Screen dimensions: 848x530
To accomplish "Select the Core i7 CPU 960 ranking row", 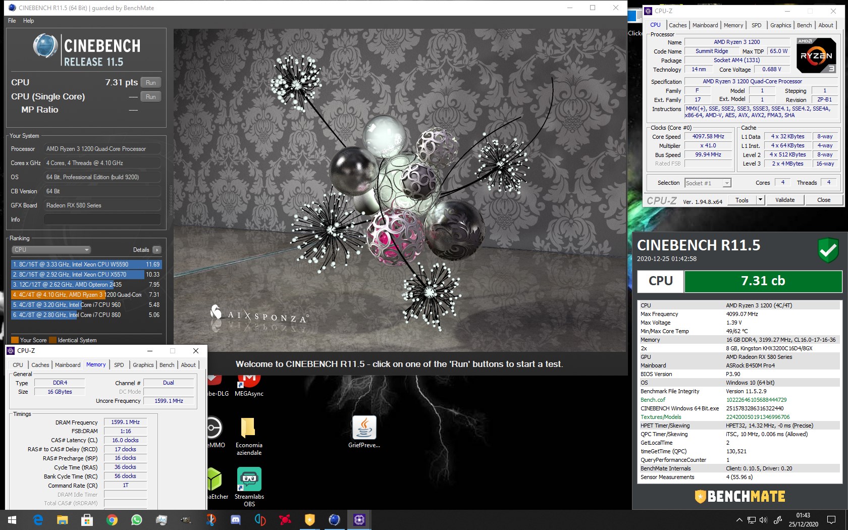I will (86, 305).
